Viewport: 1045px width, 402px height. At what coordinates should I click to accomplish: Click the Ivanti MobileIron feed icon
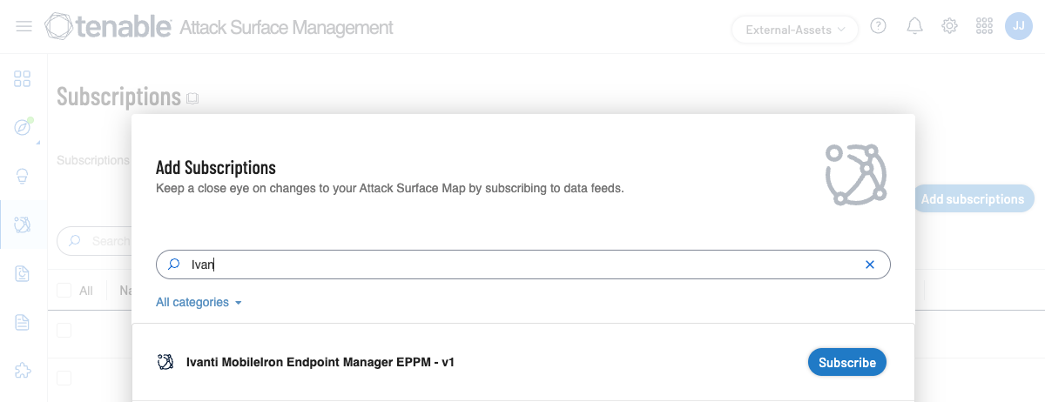165,362
